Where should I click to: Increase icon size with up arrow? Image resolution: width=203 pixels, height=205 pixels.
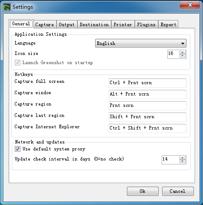coord(183,52)
